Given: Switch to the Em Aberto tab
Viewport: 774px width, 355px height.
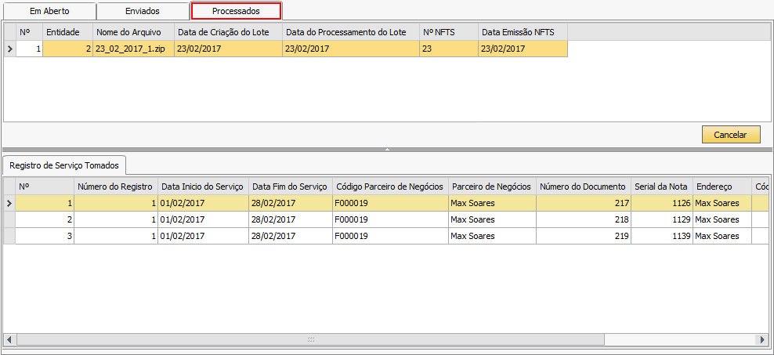Looking at the screenshot, I should (49, 10).
